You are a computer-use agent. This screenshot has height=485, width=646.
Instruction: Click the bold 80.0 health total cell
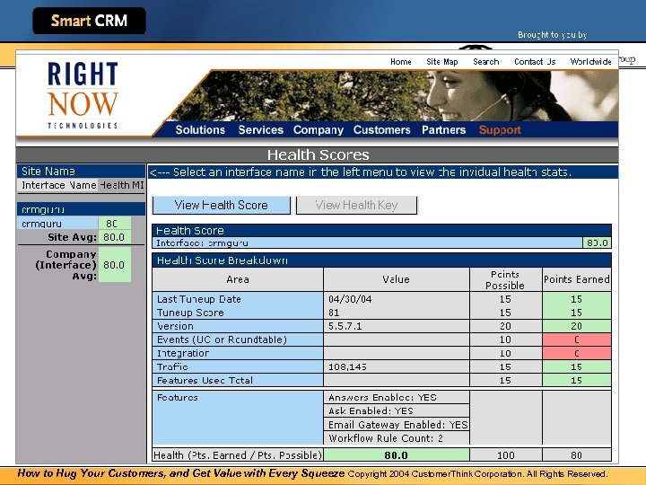[397, 454]
